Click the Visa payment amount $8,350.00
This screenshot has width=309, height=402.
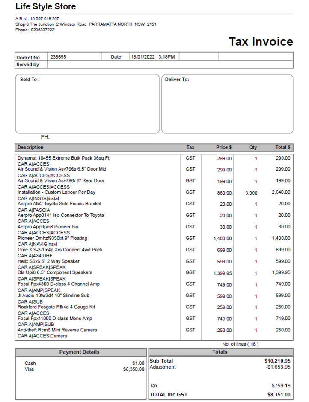(134, 369)
